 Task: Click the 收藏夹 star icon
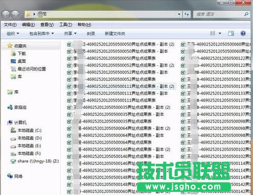pyautogui.click(x=10, y=45)
